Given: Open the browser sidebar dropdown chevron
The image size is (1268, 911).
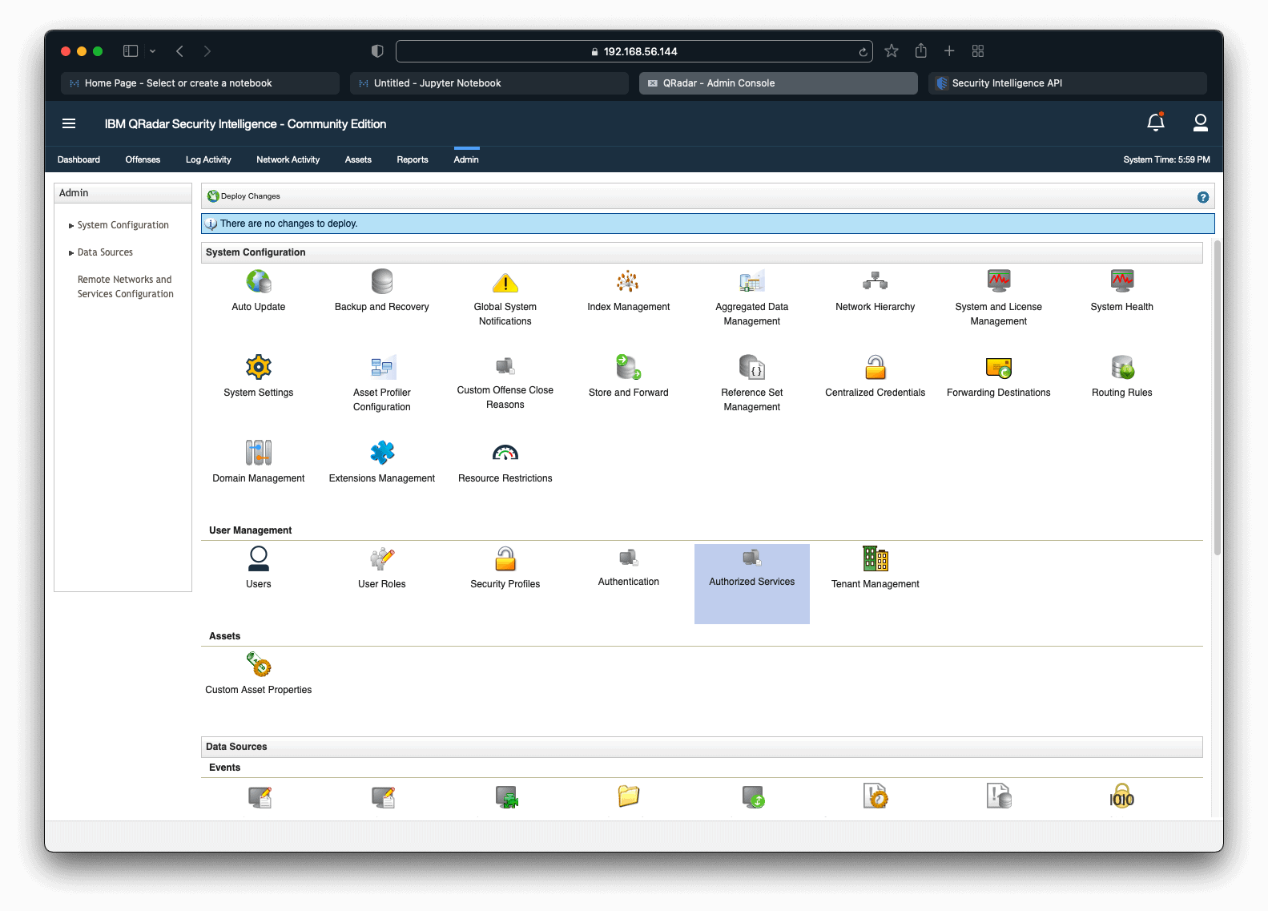Looking at the screenshot, I should [152, 51].
